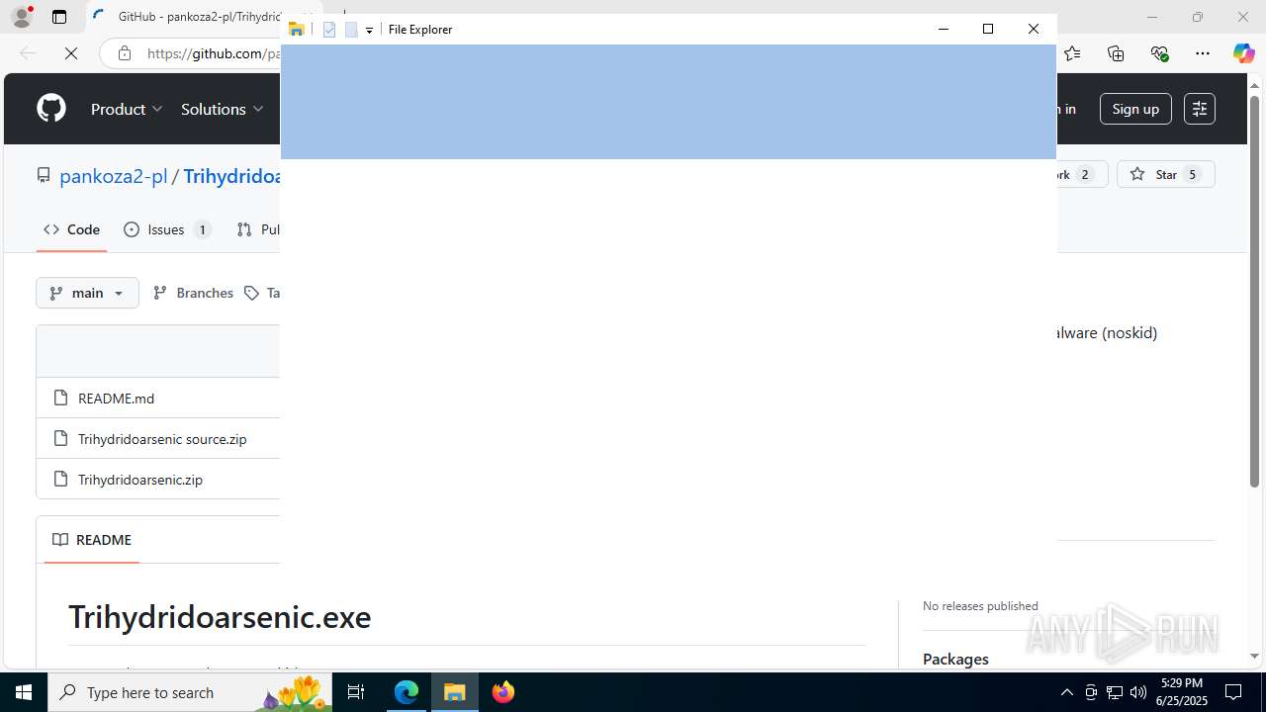Go back in Edge browser
Screen dimensions: 1266x712
point(27,53)
